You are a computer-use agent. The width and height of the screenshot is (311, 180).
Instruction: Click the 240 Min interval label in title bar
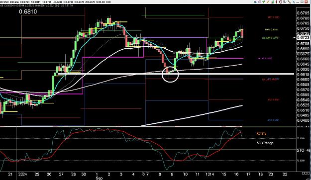pyautogui.click(x=14, y=2)
